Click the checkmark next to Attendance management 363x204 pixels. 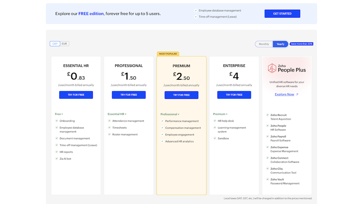pos(109,121)
